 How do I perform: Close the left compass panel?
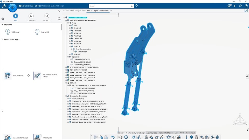point(59,11)
